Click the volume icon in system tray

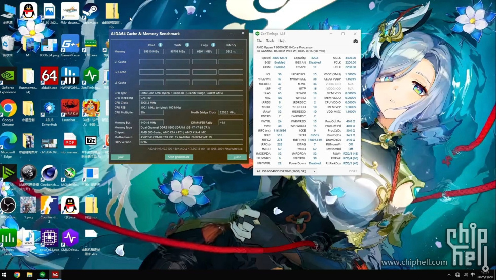tap(465, 275)
